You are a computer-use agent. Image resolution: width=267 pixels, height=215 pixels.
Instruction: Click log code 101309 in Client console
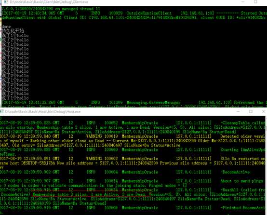[116, 103]
